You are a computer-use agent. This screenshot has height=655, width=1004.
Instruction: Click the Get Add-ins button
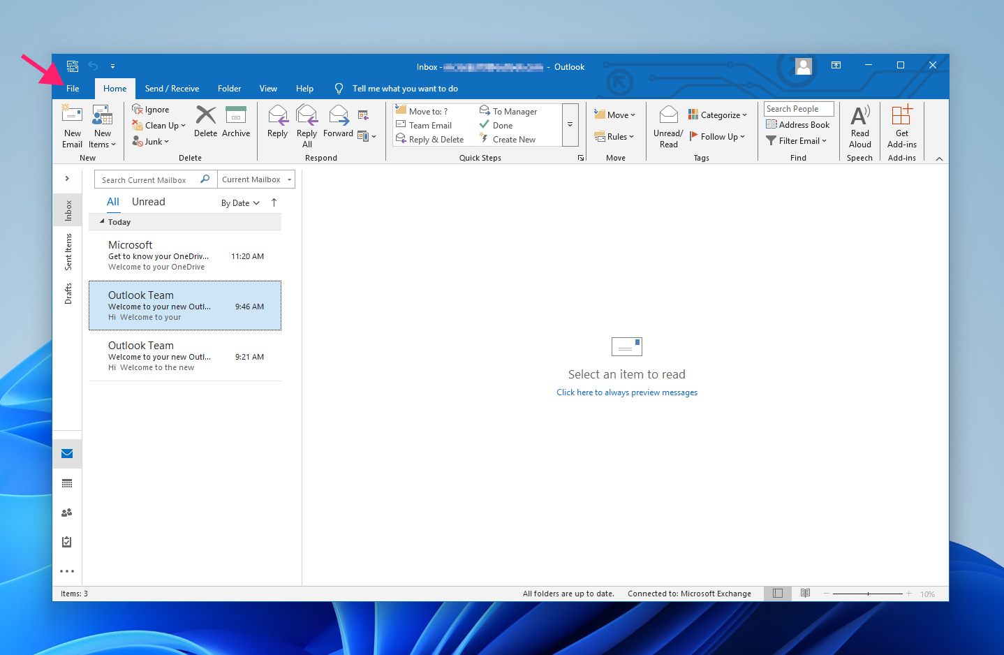(x=902, y=126)
